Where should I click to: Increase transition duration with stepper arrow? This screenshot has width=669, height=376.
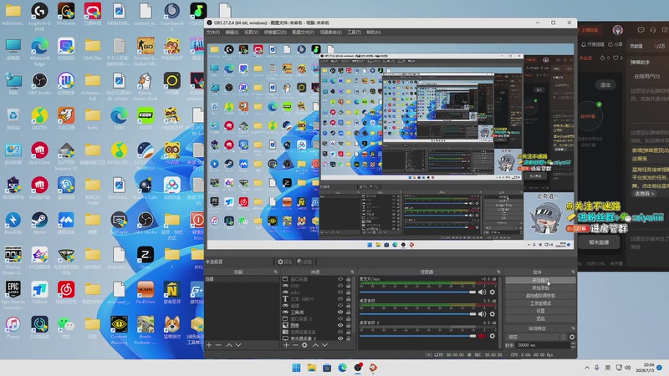click(573, 343)
